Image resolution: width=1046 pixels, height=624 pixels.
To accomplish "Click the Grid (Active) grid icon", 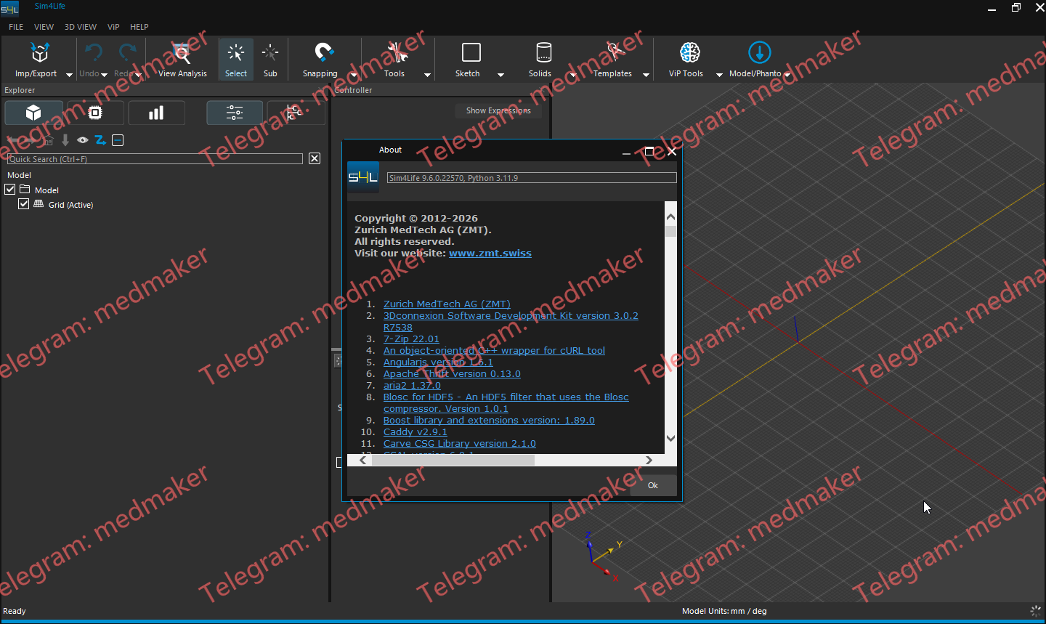I will pyautogui.click(x=38, y=204).
